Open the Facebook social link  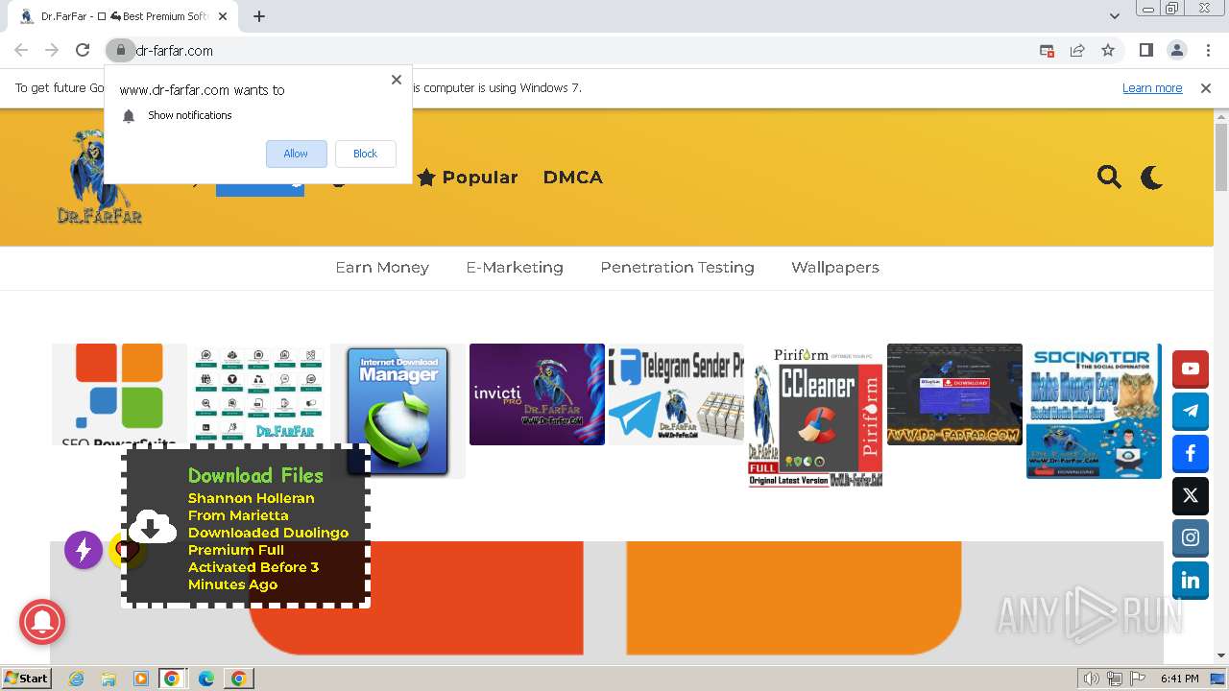[x=1191, y=453]
